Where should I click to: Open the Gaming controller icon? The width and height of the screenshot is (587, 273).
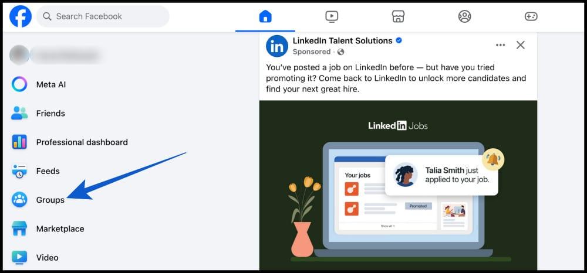(x=531, y=16)
